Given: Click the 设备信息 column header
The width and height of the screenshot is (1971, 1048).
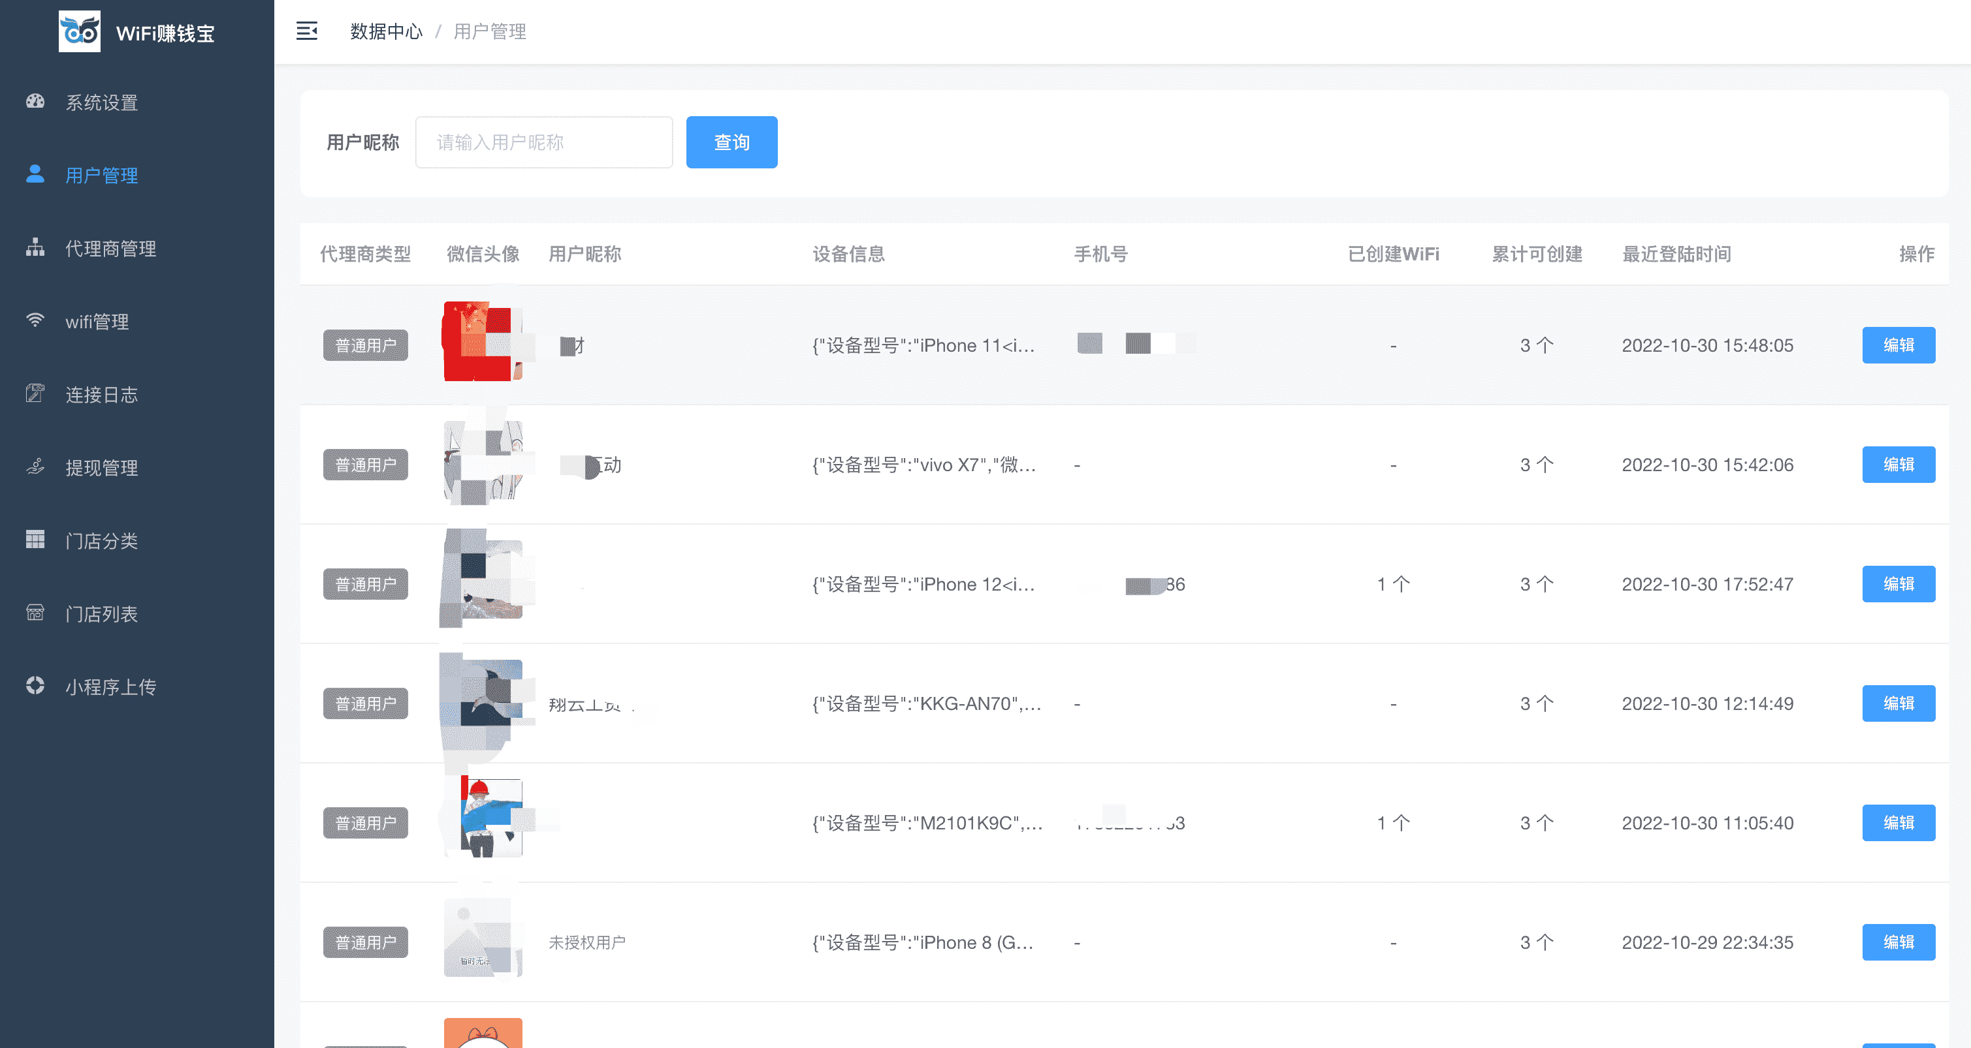Looking at the screenshot, I should coord(848,254).
